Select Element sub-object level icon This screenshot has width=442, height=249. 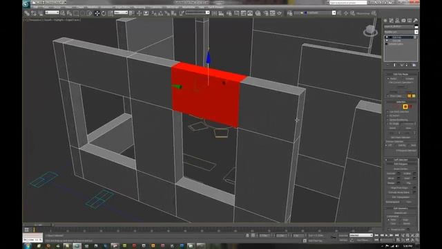[411, 107]
